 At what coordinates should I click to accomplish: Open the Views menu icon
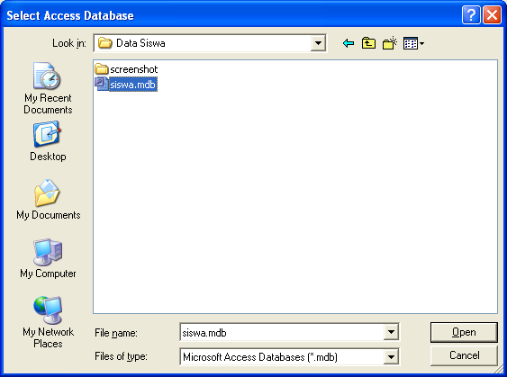coord(413,43)
